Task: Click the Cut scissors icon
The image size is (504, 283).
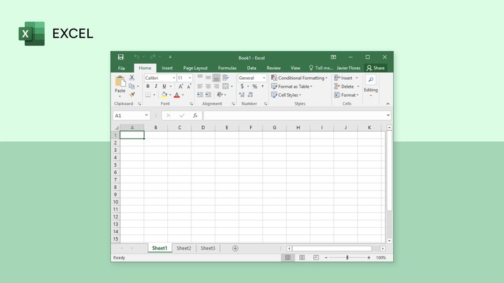Action: 132,78
